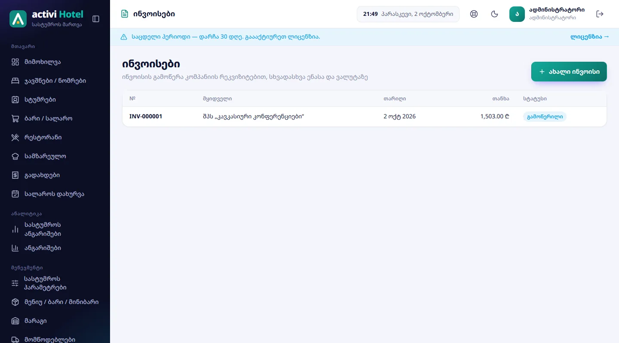The height and width of the screenshot is (343, 619).
Task: Click the მყიდველი column header
Action: click(218, 99)
